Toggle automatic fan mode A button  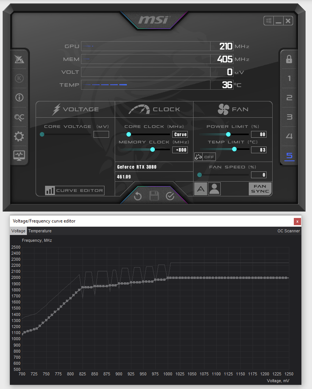(201, 189)
